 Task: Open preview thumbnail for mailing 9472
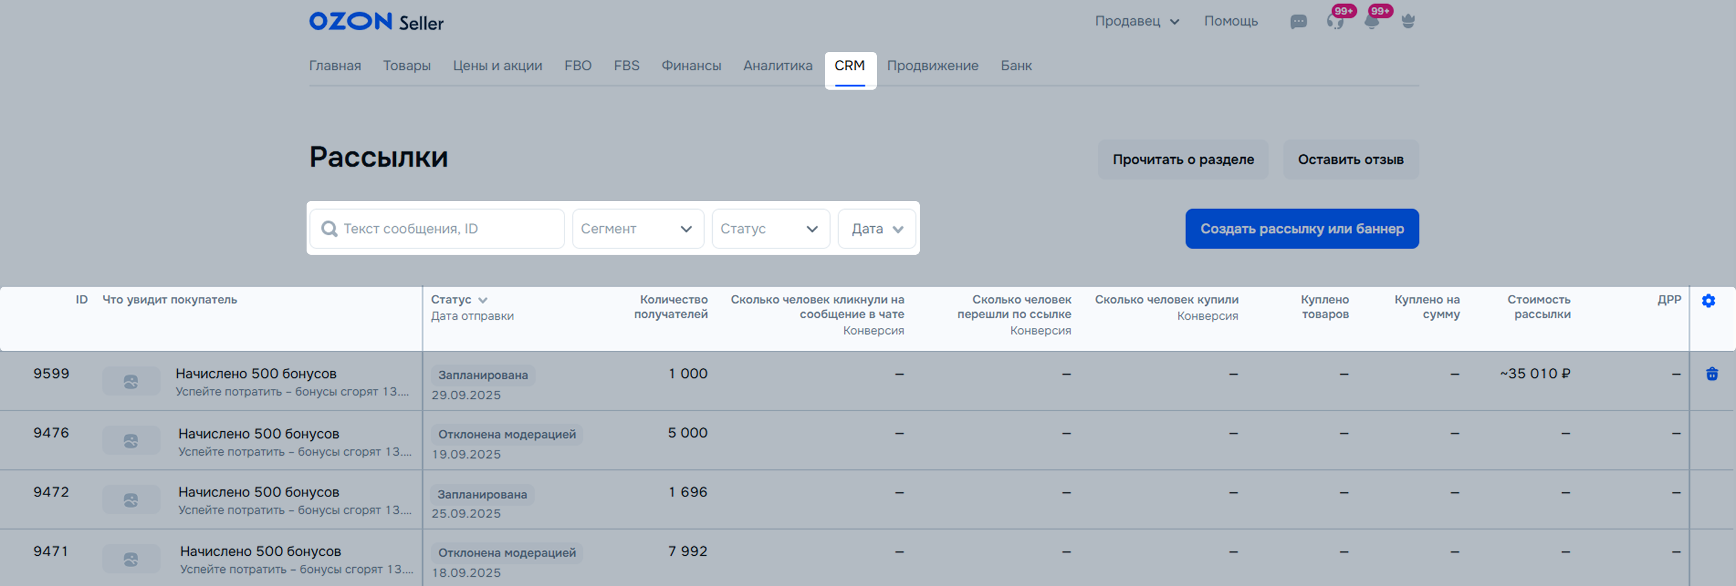point(132,500)
